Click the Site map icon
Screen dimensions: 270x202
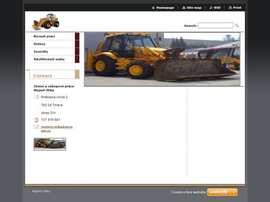pos(184,8)
